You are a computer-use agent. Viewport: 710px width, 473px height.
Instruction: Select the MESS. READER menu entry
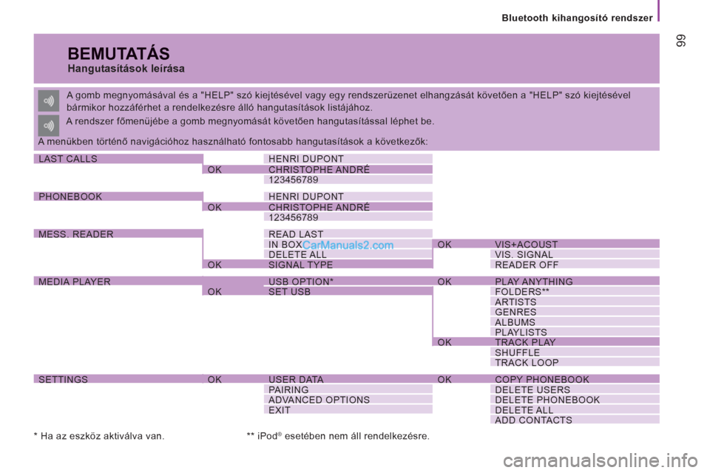(118, 234)
